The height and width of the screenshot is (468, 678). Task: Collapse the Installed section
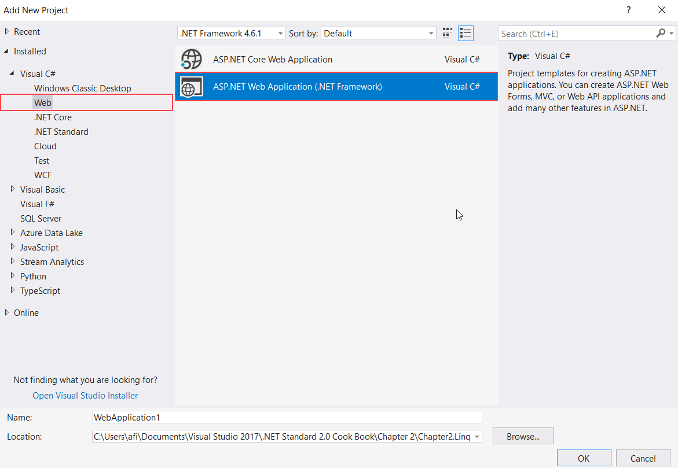(6, 51)
